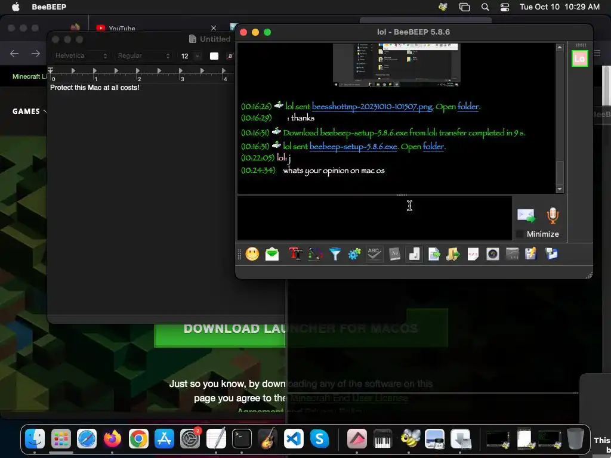Click in the BeeBEEP message input box
The width and height of the screenshot is (611, 458).
(x=374, y=218)
